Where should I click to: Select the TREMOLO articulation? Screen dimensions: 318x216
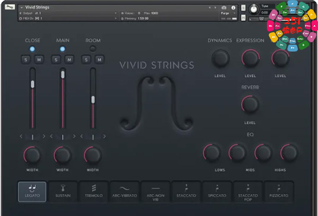point(94,192)
